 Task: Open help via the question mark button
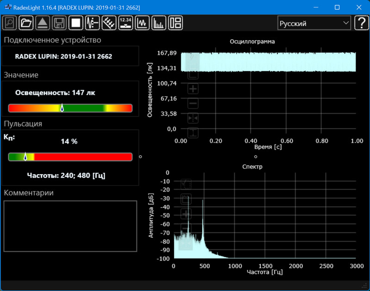(361, 23)
